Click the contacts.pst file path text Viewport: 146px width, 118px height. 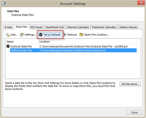coord(72,50)
